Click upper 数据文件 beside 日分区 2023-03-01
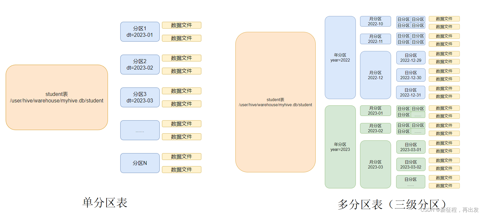The image size is (483, 215). click(x=444, y=143)
